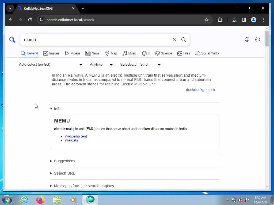Click the active browser taskbar button

coord(90,200)
